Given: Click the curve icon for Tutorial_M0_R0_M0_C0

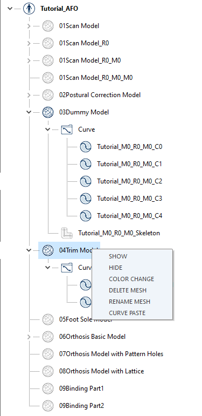Looking at the screenshot, I should 86,147.
